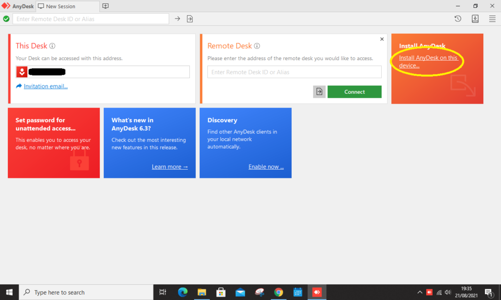This screenshot has width=501, height=300.
Task: Show hidden icons in system tray
Action: (x=420, y=292)
